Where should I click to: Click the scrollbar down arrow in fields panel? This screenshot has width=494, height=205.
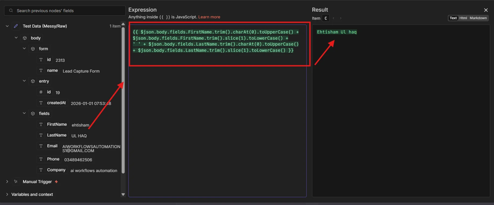[123, 194]
